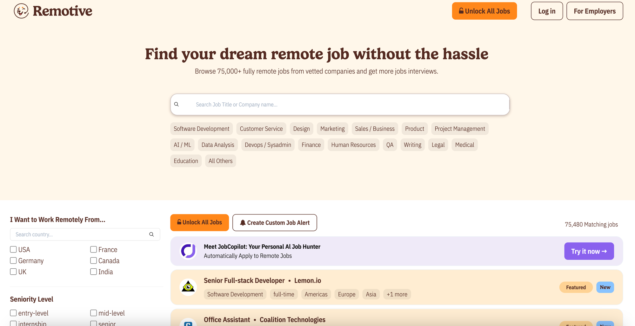The height and width of the screenshot is (326, 635).
Task: Click the magnifier icon in the job search bar
Action: [x=177, y=104]
